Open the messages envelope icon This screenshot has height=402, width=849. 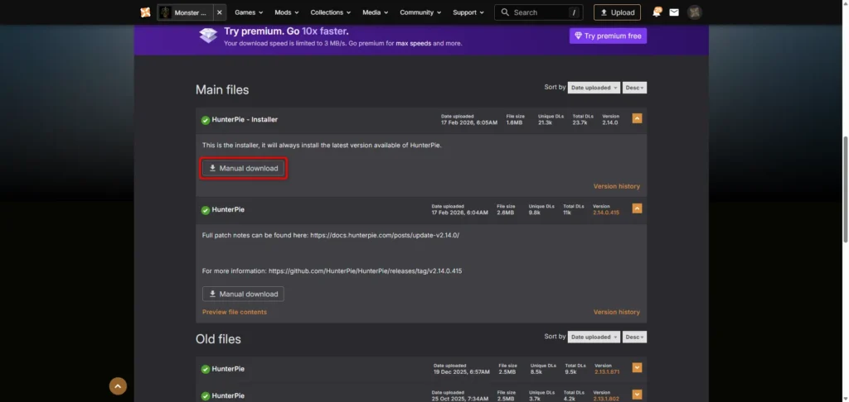point(674,12)
